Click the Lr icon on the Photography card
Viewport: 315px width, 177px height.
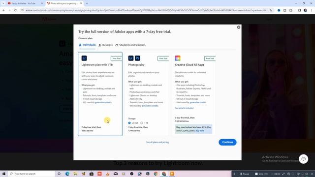(131, 58)
